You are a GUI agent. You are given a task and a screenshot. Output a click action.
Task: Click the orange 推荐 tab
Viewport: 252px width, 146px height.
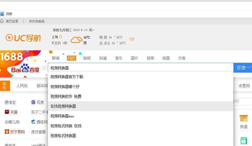[x=5, y=86]
